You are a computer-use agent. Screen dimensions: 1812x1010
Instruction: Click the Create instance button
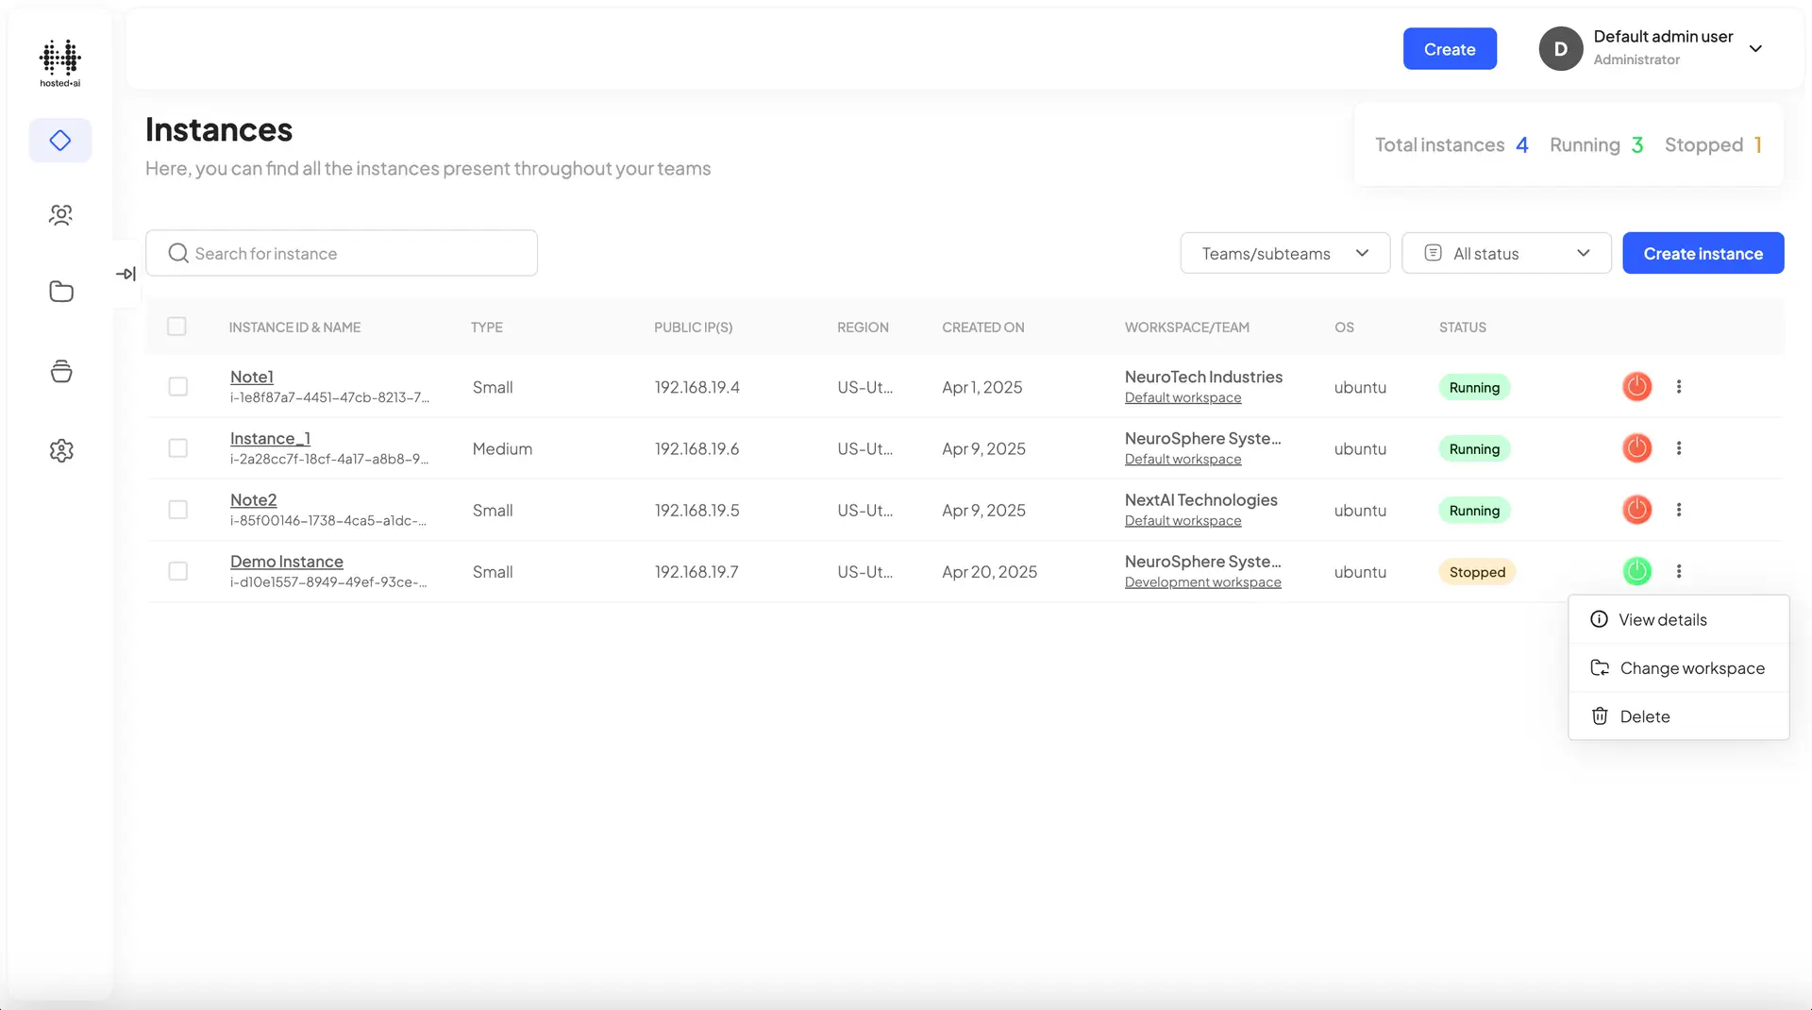point(1703,253)
